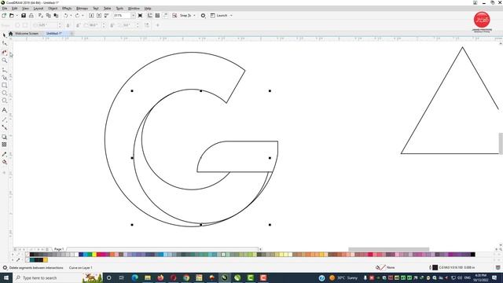This screenshot has height=283, width=503.
Task: Select the Parallel Dimension line tool
Action: tap(4, 119)
